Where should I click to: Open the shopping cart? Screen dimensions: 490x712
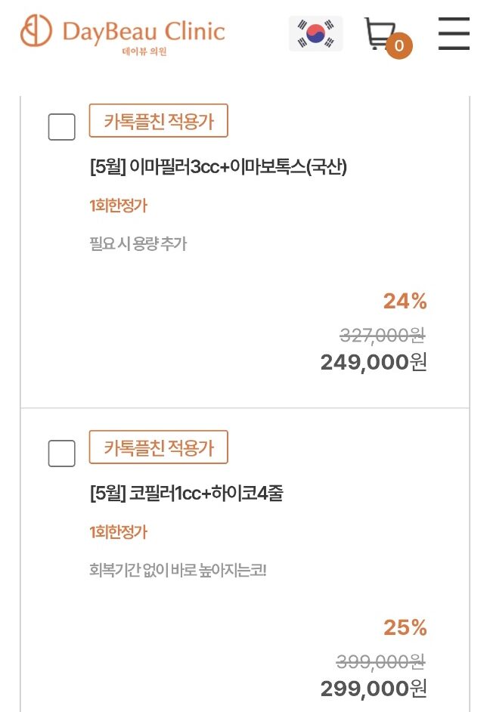380,33
